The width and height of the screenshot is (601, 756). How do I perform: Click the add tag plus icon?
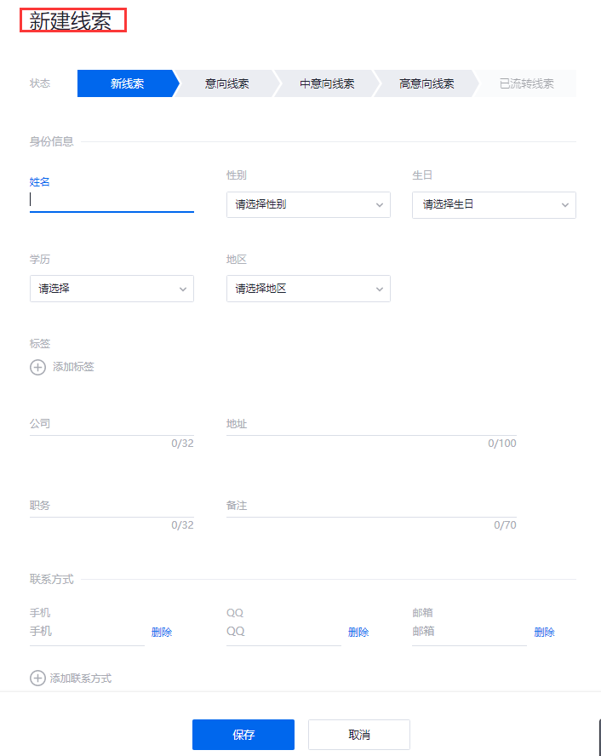click(37, 367)
